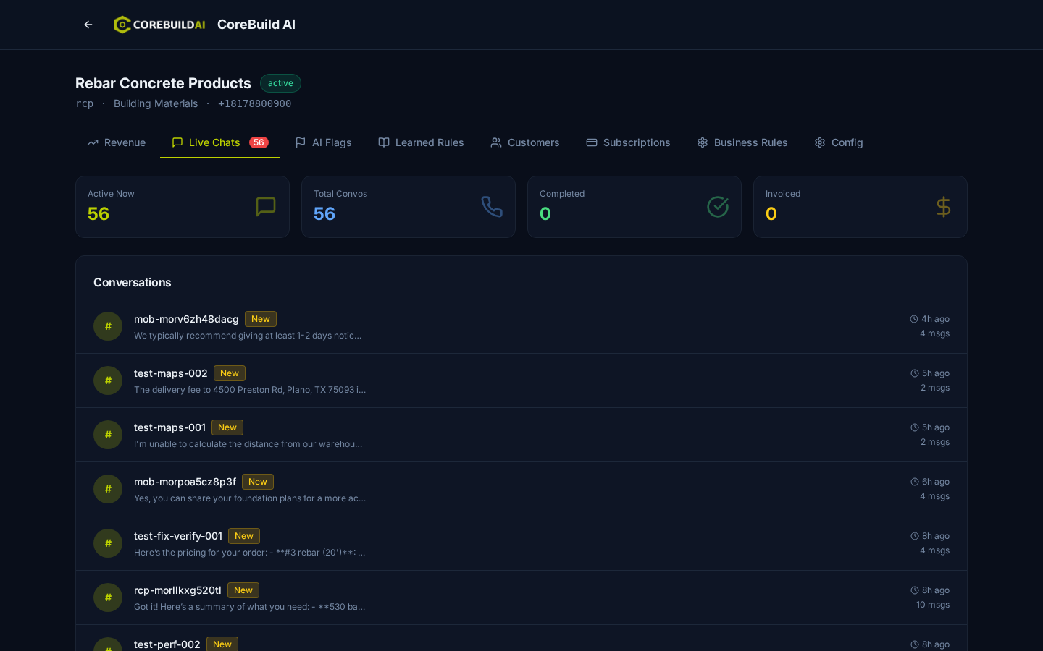Click the '6h ago' timestamp
The height and width of the screenshot is (651, 1043).
[936, 482]
